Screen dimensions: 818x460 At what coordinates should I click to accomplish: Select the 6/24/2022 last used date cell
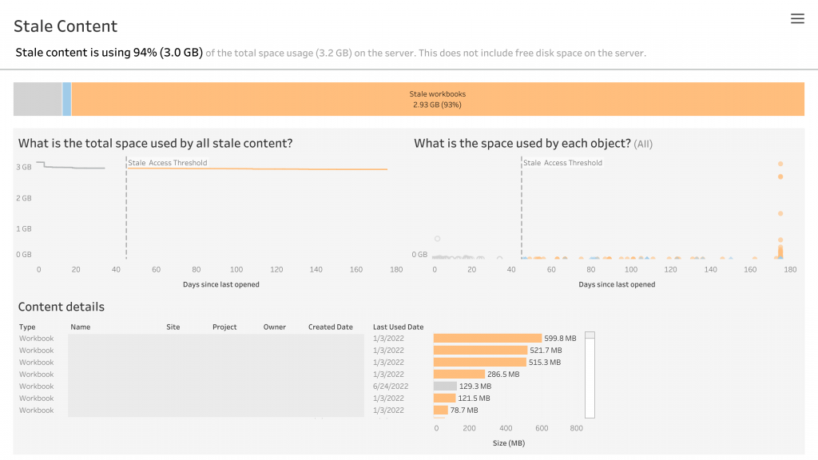pos(391,387)
